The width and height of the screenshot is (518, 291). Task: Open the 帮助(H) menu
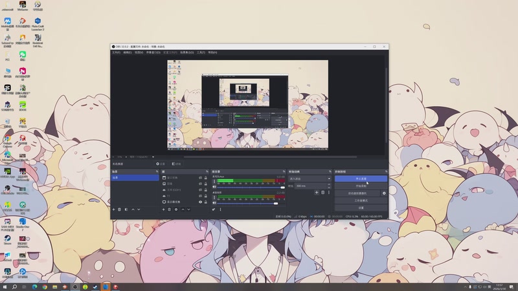[212, 52]
